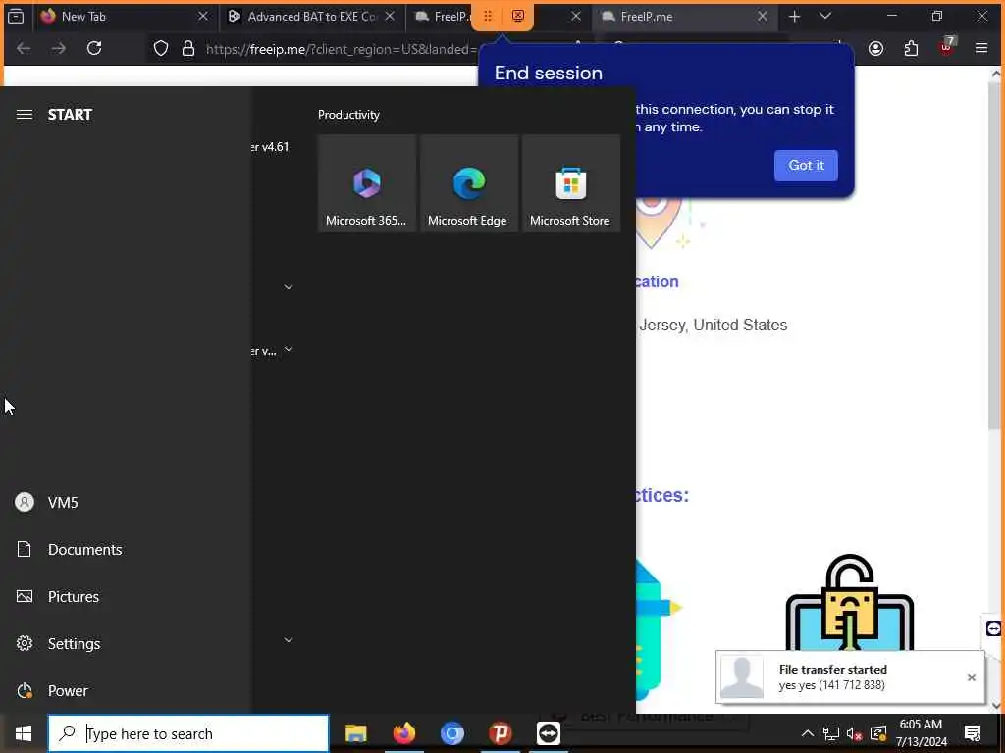The image size is (1005, 753).
Task: Focus the Type here to search box
Action: 188,733
